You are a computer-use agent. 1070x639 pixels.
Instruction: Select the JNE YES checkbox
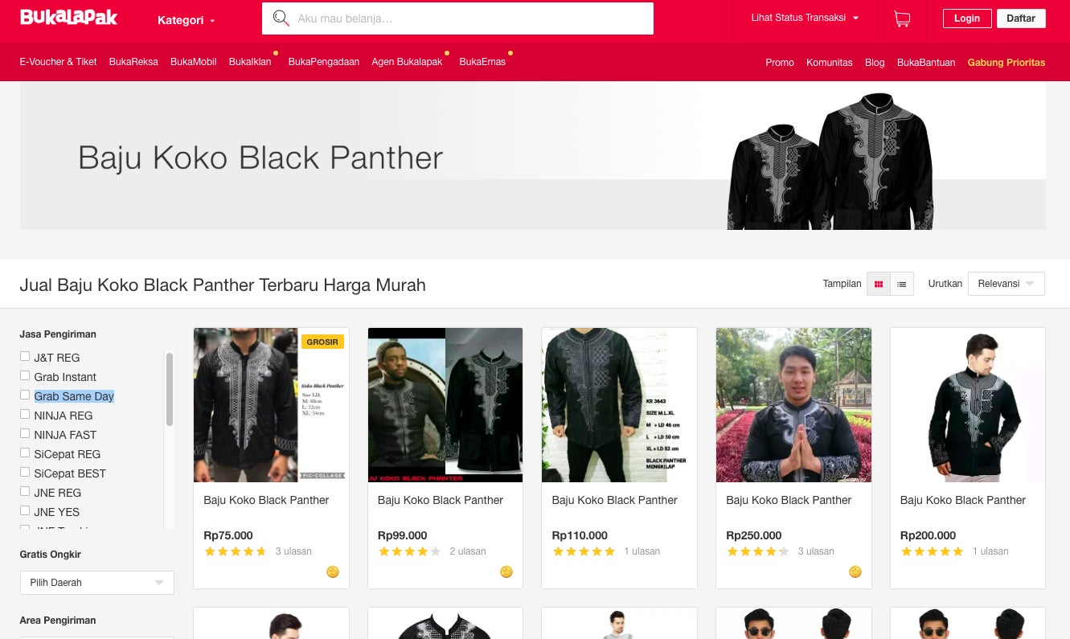click(x=25, y=511)
